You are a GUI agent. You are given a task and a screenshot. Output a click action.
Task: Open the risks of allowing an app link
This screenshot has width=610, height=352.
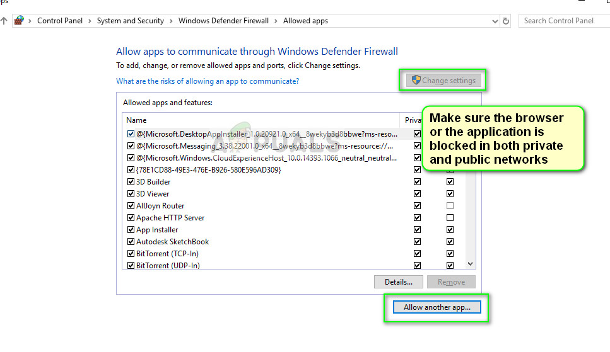(x=208, y=81)
